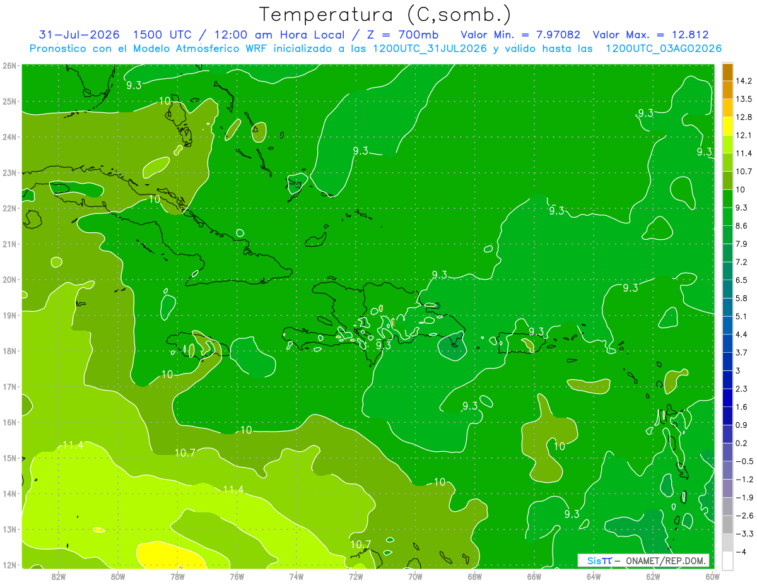Click the colorbar label '14.2'

(744, 81)
